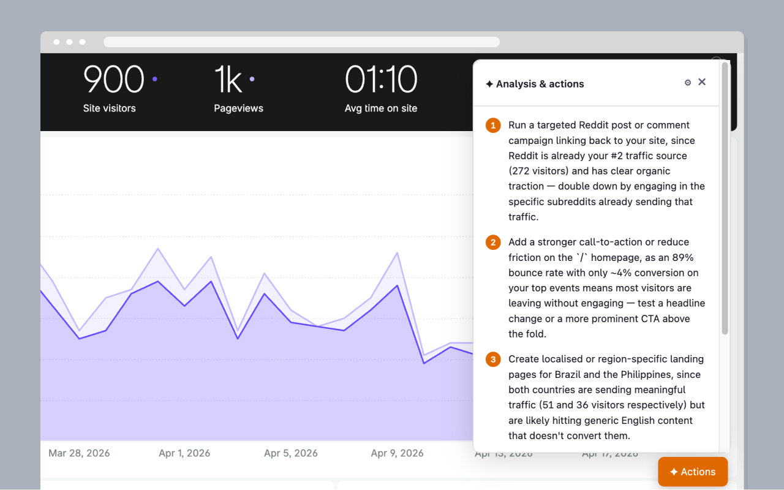Close the Analysis & actions panel
This screenshot has width=784, height=490.
tap(702, 81)
